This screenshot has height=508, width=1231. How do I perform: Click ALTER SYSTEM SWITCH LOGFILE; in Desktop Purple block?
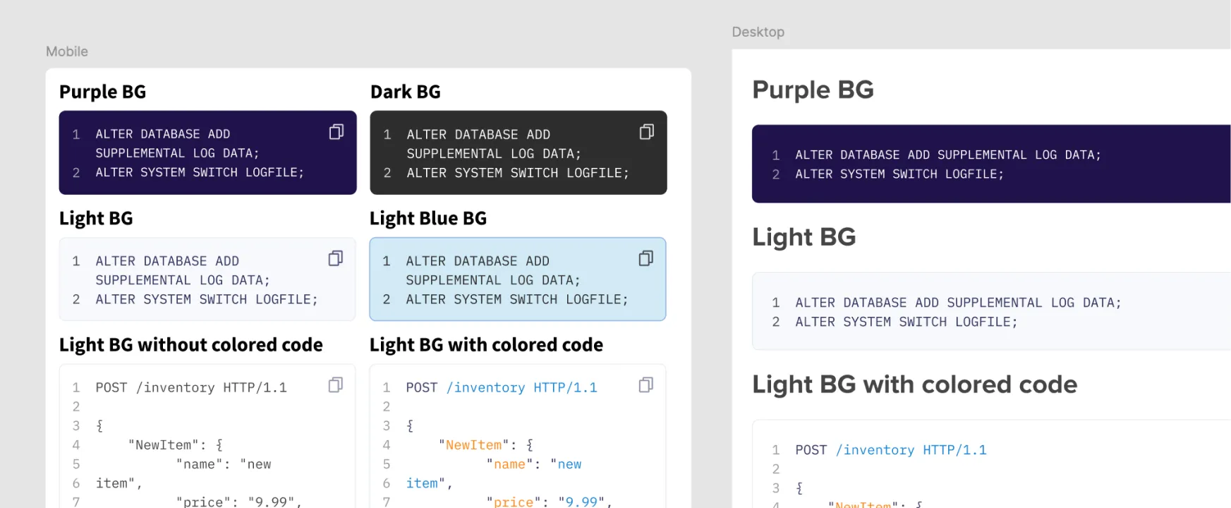(899, 174)
